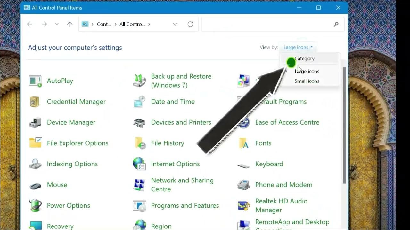Open the Ease of Access Centre link
The image size is (410, 230).
[287, 122]
